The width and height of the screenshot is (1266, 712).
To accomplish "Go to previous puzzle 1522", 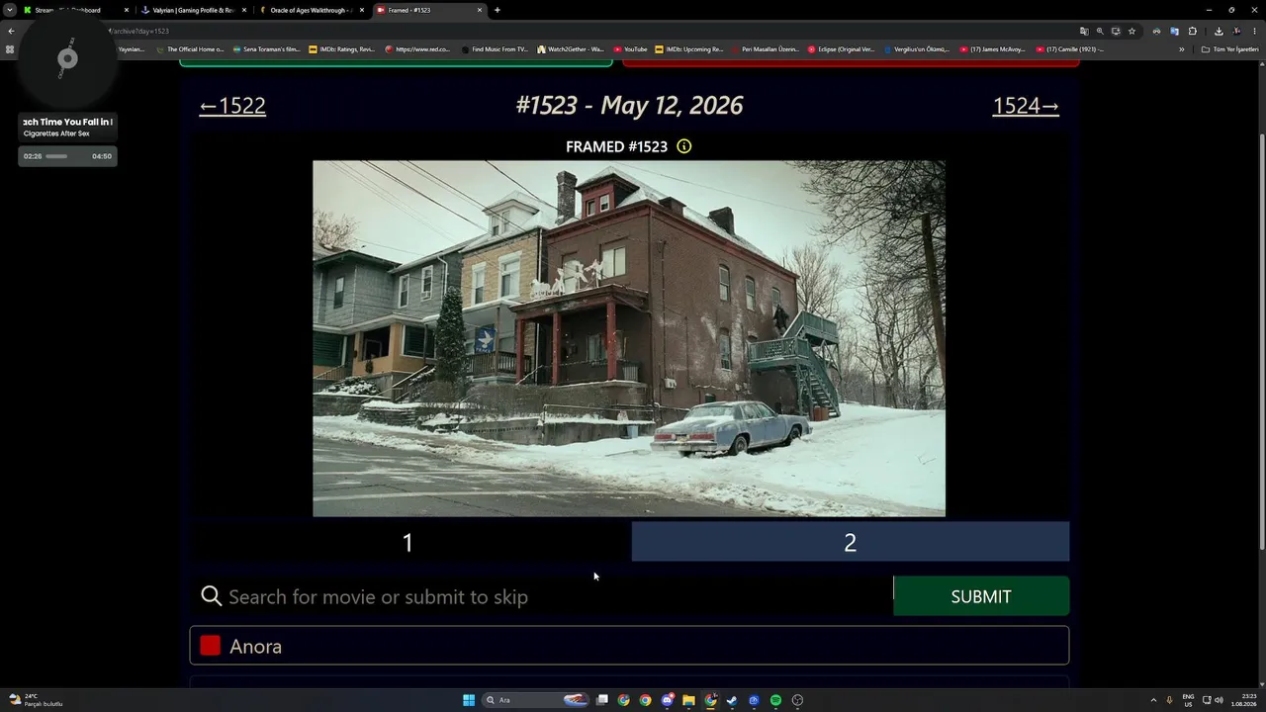I will click(x=232, y=106).
